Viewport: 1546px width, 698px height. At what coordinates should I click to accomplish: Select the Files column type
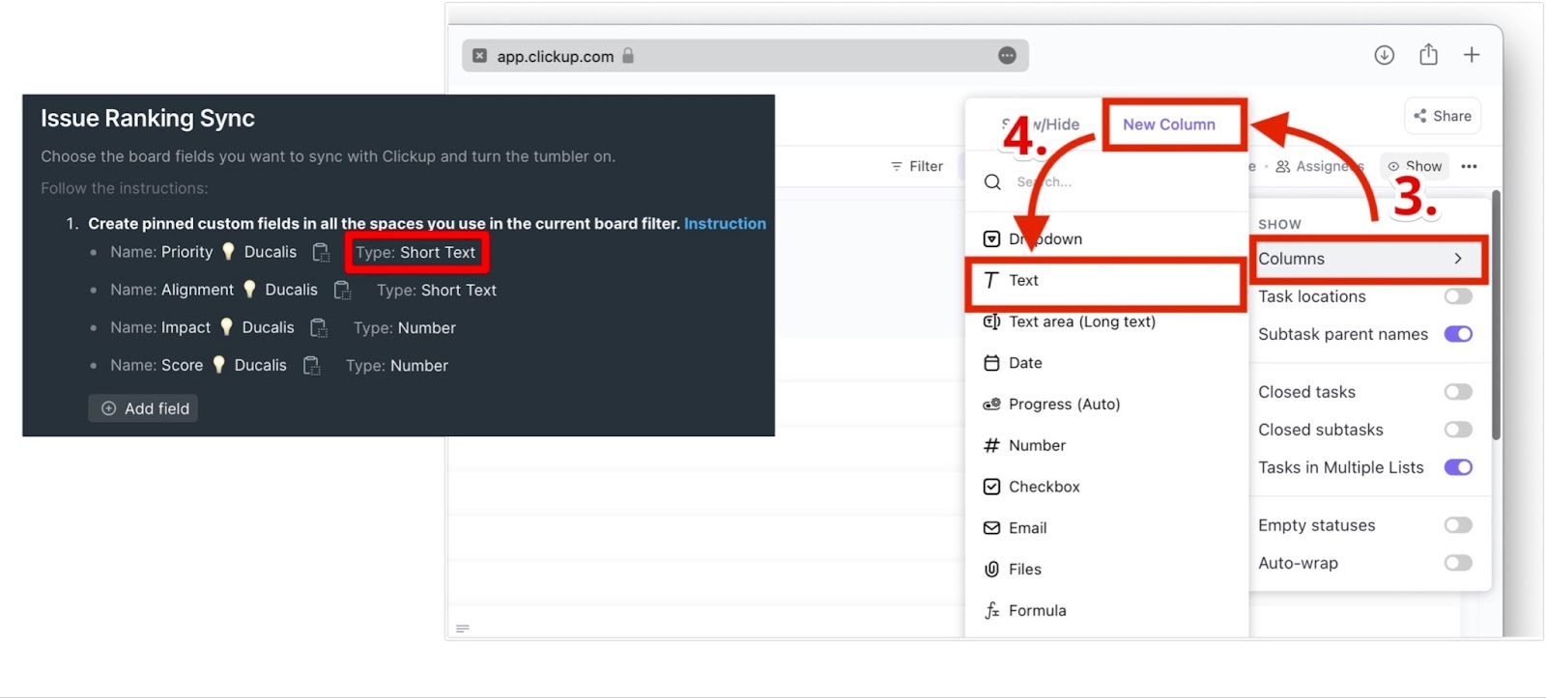[1106, 569]
